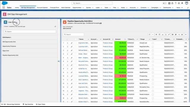Refresh the Pipeline Opportunity Grid toolbar
The width and height of the screenshot is (190, 107).
point(149,34)
